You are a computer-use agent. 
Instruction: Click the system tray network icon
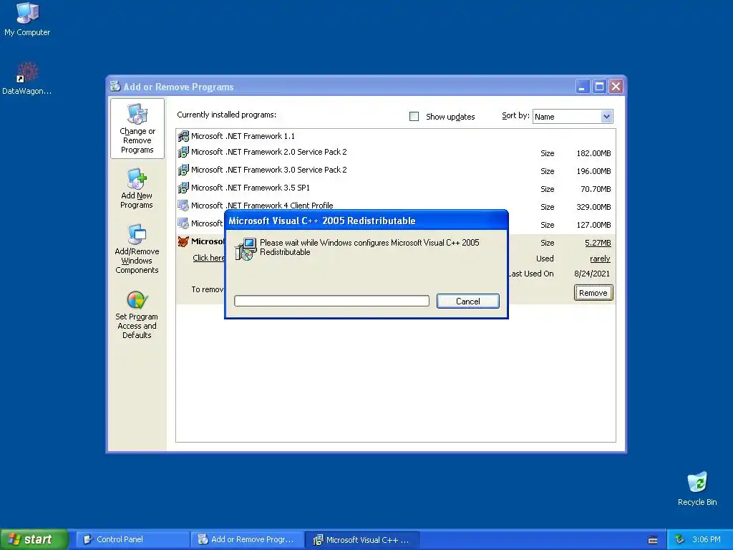tap(680, 539)
